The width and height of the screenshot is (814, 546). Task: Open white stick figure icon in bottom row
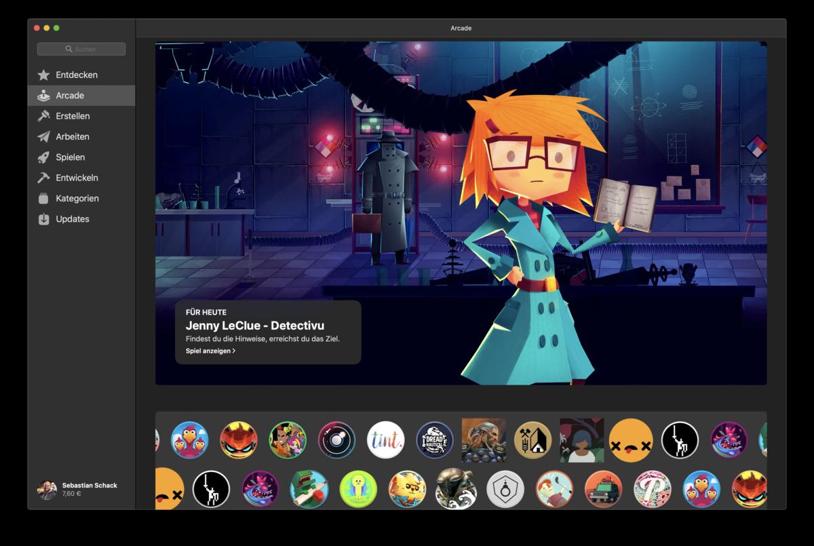pos(211,489)
